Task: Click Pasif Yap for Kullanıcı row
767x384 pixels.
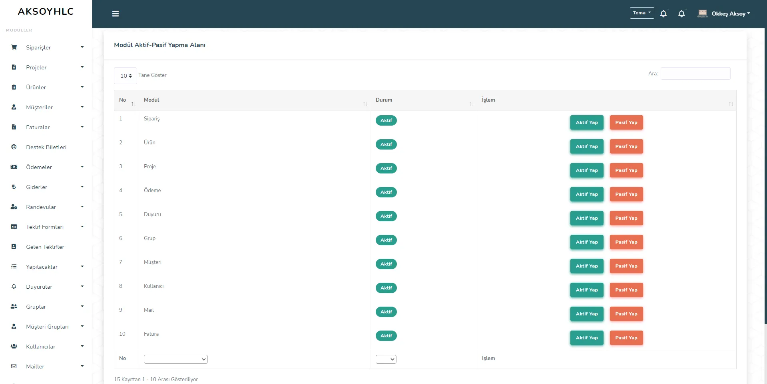Action: (626, 290)
